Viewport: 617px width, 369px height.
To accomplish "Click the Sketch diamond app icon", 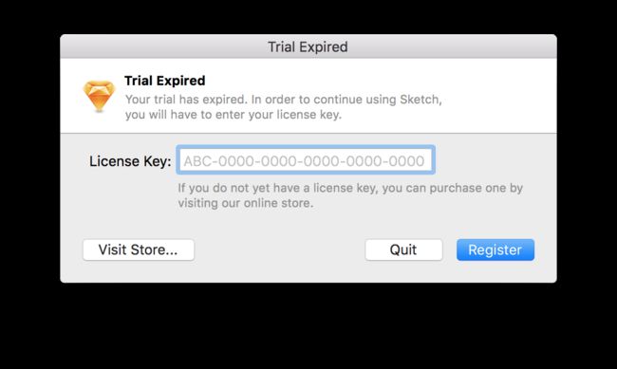I will coord(99,96).
